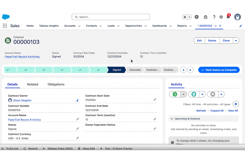Click the Expand All link

217,111
